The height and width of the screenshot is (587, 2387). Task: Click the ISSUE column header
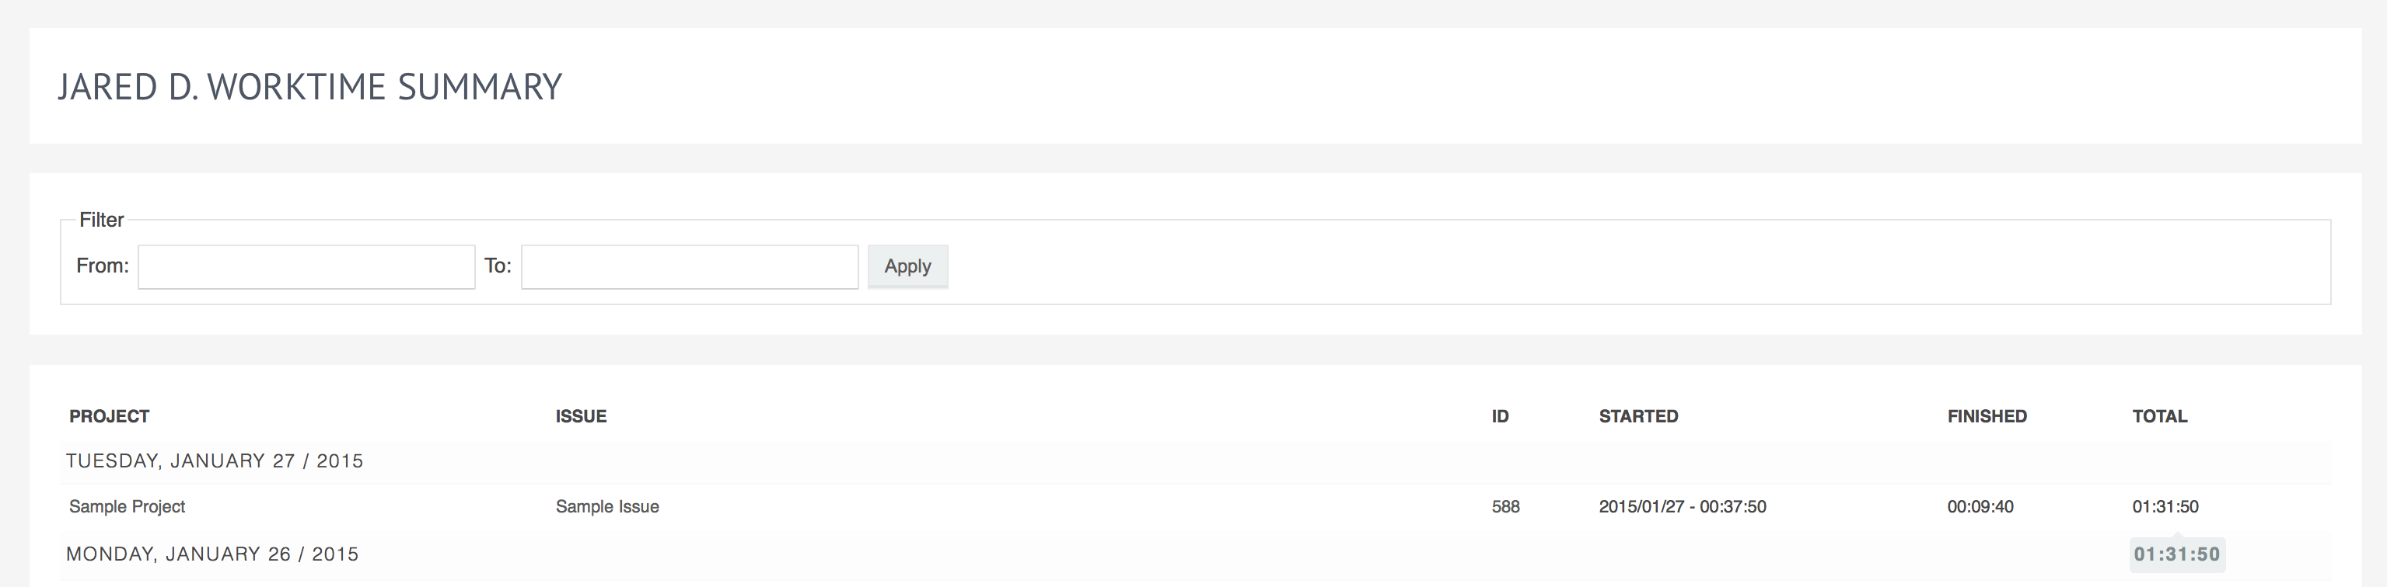[x=581, y=417]
